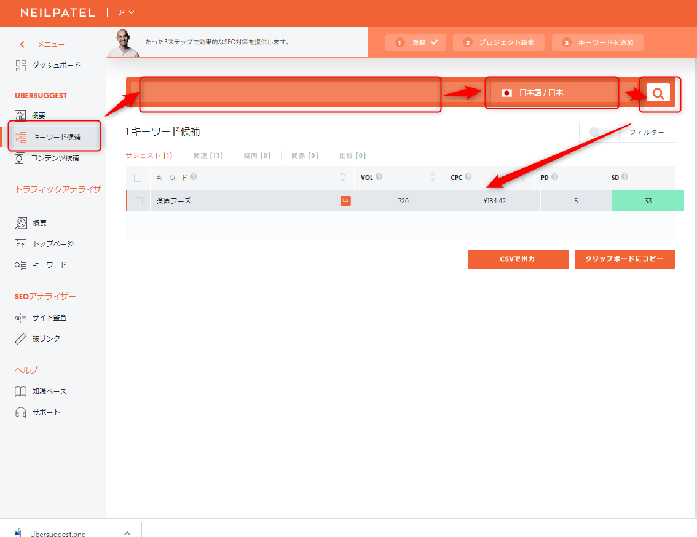Sort by the キーワード column arrows
This screenshot has width=697, height=537.
(343, 177)
